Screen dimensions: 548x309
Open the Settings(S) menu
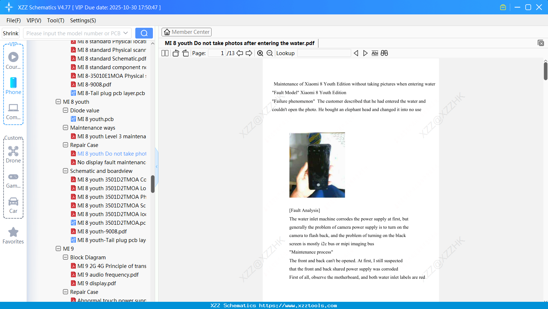pyautogui.click(x=83, y=21)
